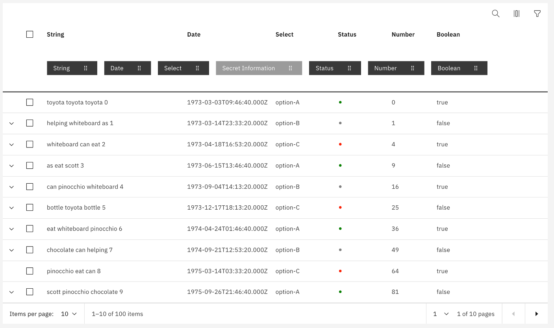This screenshot has width=554, height=328.
Task: Click the previous page arrow
Action: [x=513, y=313]
